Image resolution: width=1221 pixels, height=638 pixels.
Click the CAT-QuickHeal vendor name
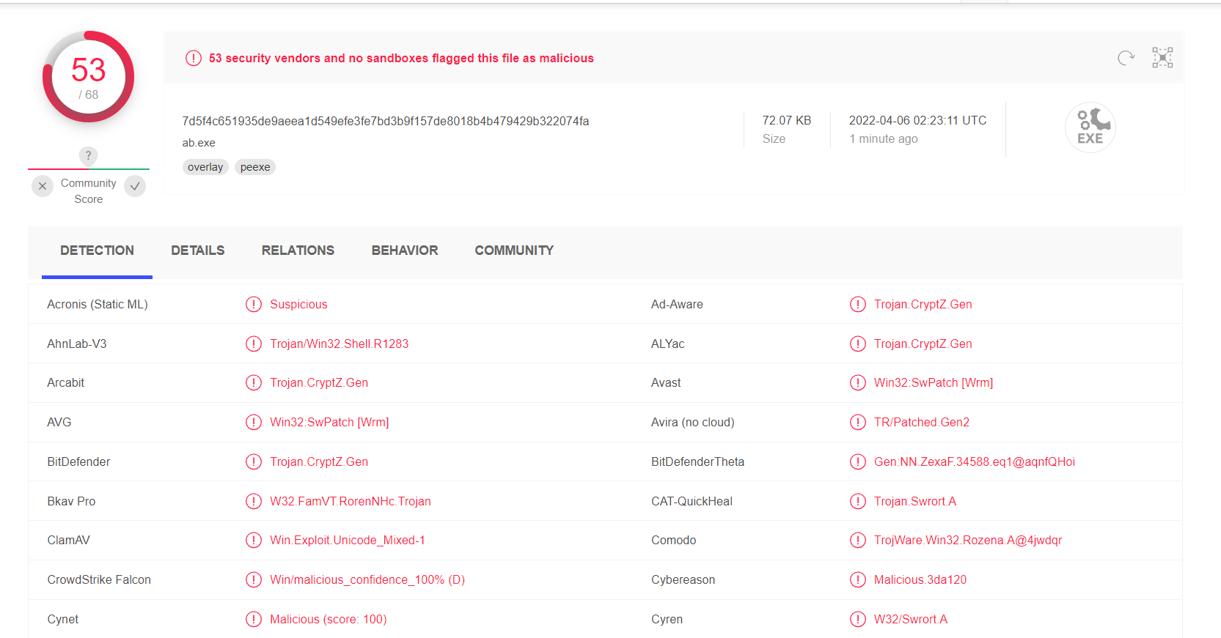692,501
